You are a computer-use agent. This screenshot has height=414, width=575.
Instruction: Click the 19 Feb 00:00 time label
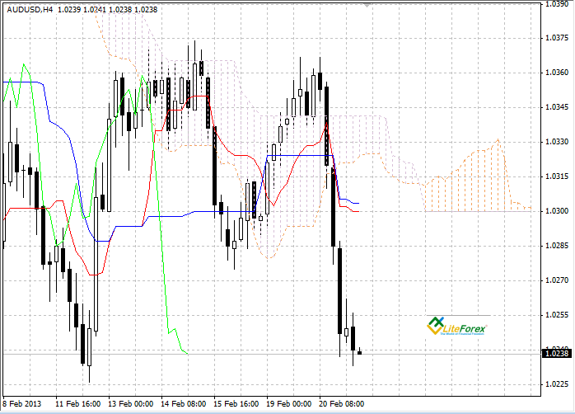pyautogui.click(x=289, y=404)
